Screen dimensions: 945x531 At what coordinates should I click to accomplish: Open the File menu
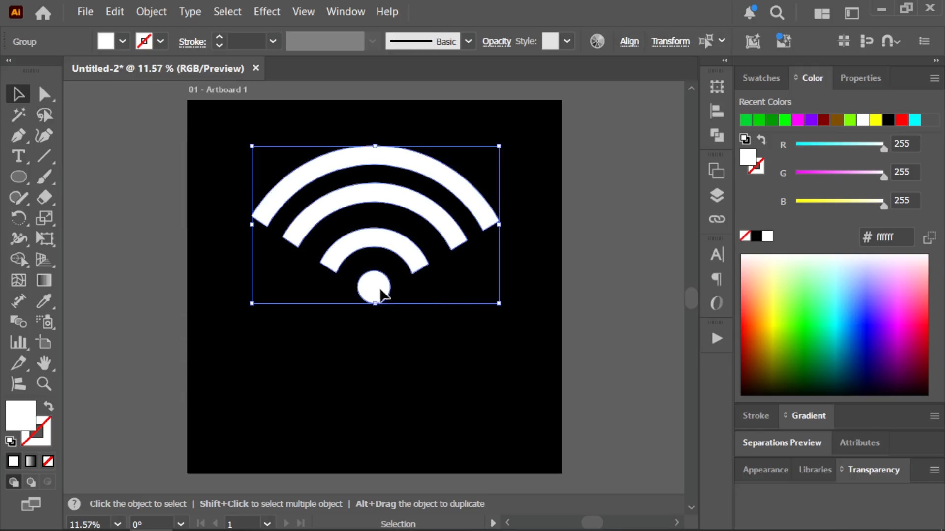pos(85,12)
